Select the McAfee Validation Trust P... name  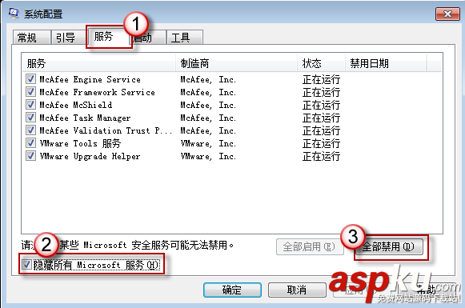[x=106, y=130]
